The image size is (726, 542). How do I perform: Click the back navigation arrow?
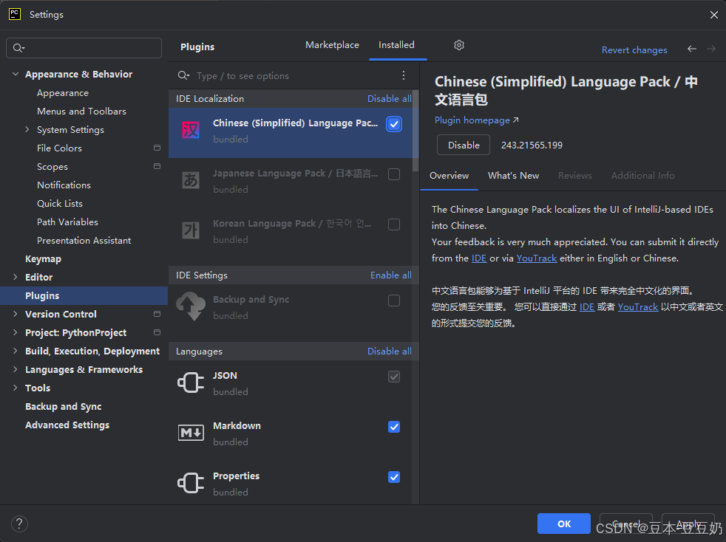pyautogui.click(x=692, y=49)
